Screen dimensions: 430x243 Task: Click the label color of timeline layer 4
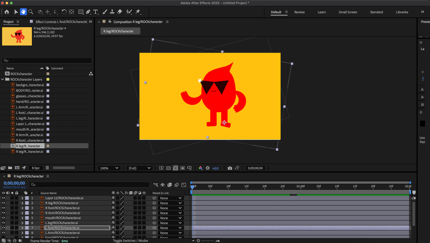tap(27, 213)
